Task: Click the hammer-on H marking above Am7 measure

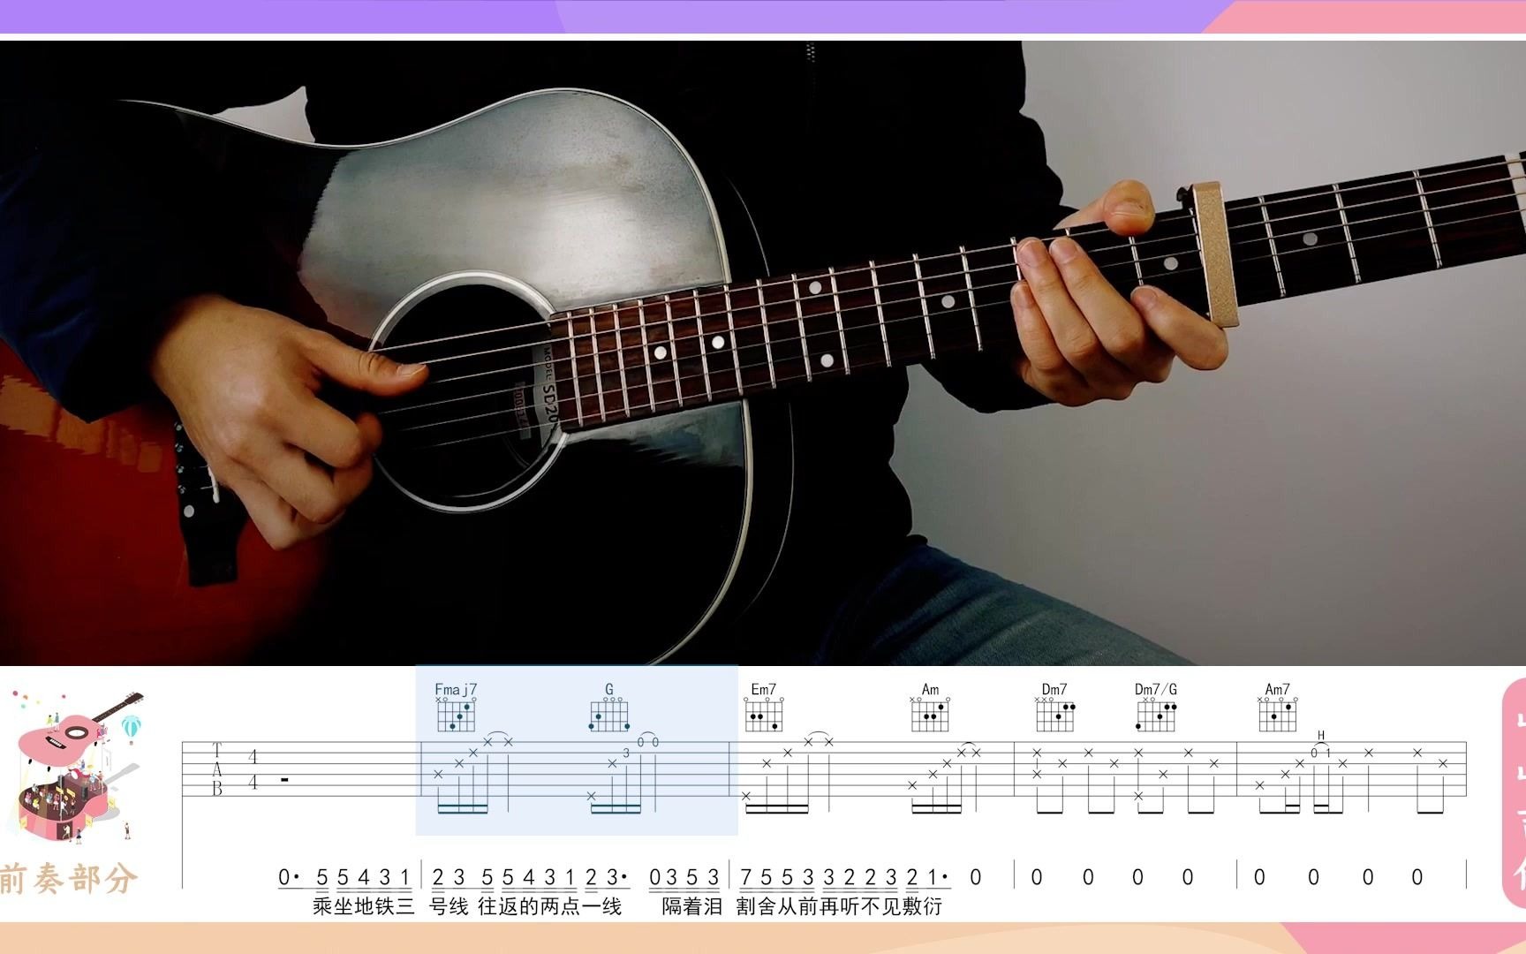Action: click(1321, 736)
